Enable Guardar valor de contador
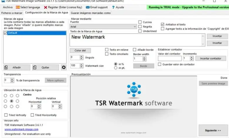The height and width of the screenshot is (138, 229). pos(160,64)
